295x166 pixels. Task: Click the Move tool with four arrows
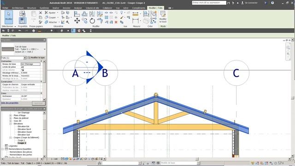click(x=77, y=21)
